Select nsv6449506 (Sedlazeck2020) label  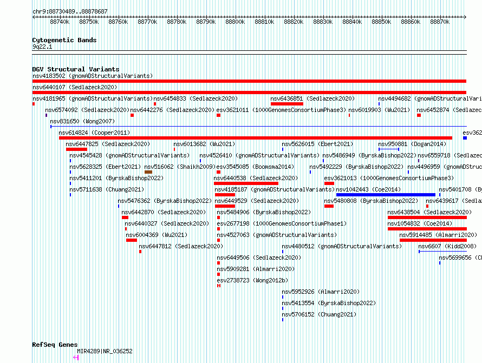259,258
